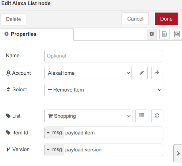Click the Cancel button
182x166 pixels.
tap(135, 19)
